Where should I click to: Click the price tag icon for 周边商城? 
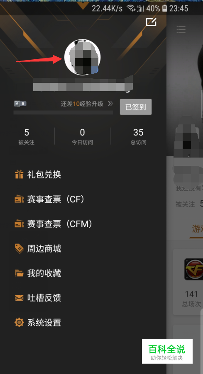[19, 248]
